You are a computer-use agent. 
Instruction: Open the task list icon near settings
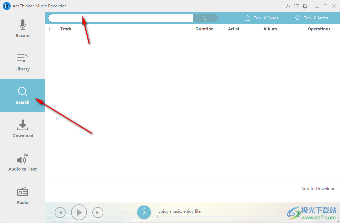296,6
